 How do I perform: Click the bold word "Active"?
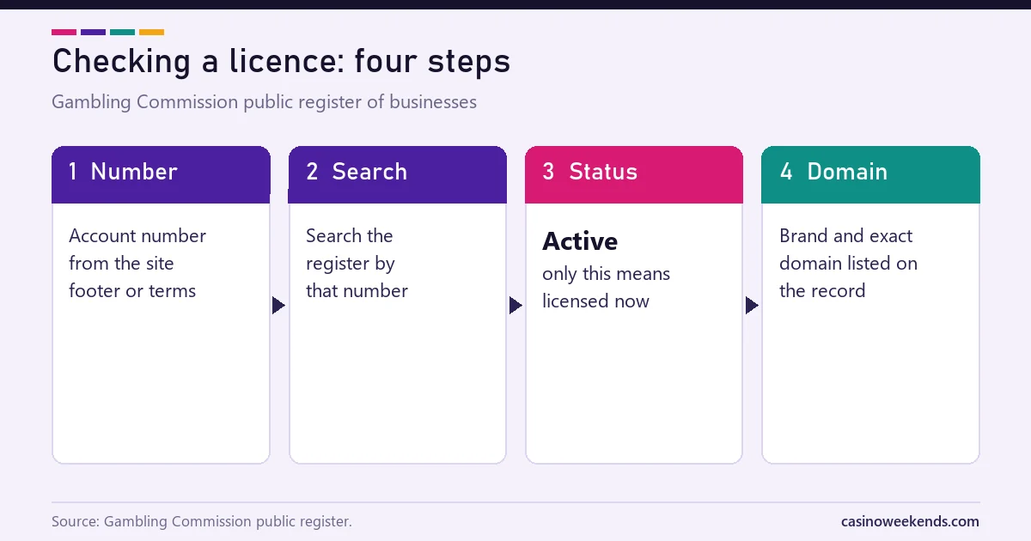point(580,241)
